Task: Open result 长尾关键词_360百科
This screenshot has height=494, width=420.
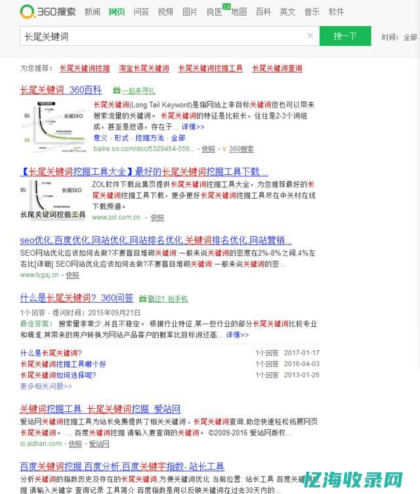Action: click(x=61, y=90)
